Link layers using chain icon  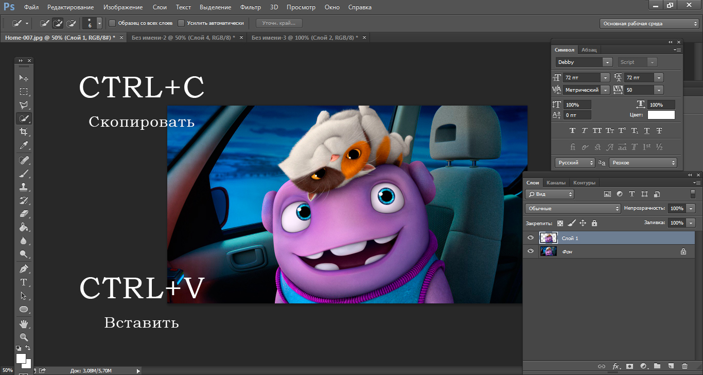[602, 366]
